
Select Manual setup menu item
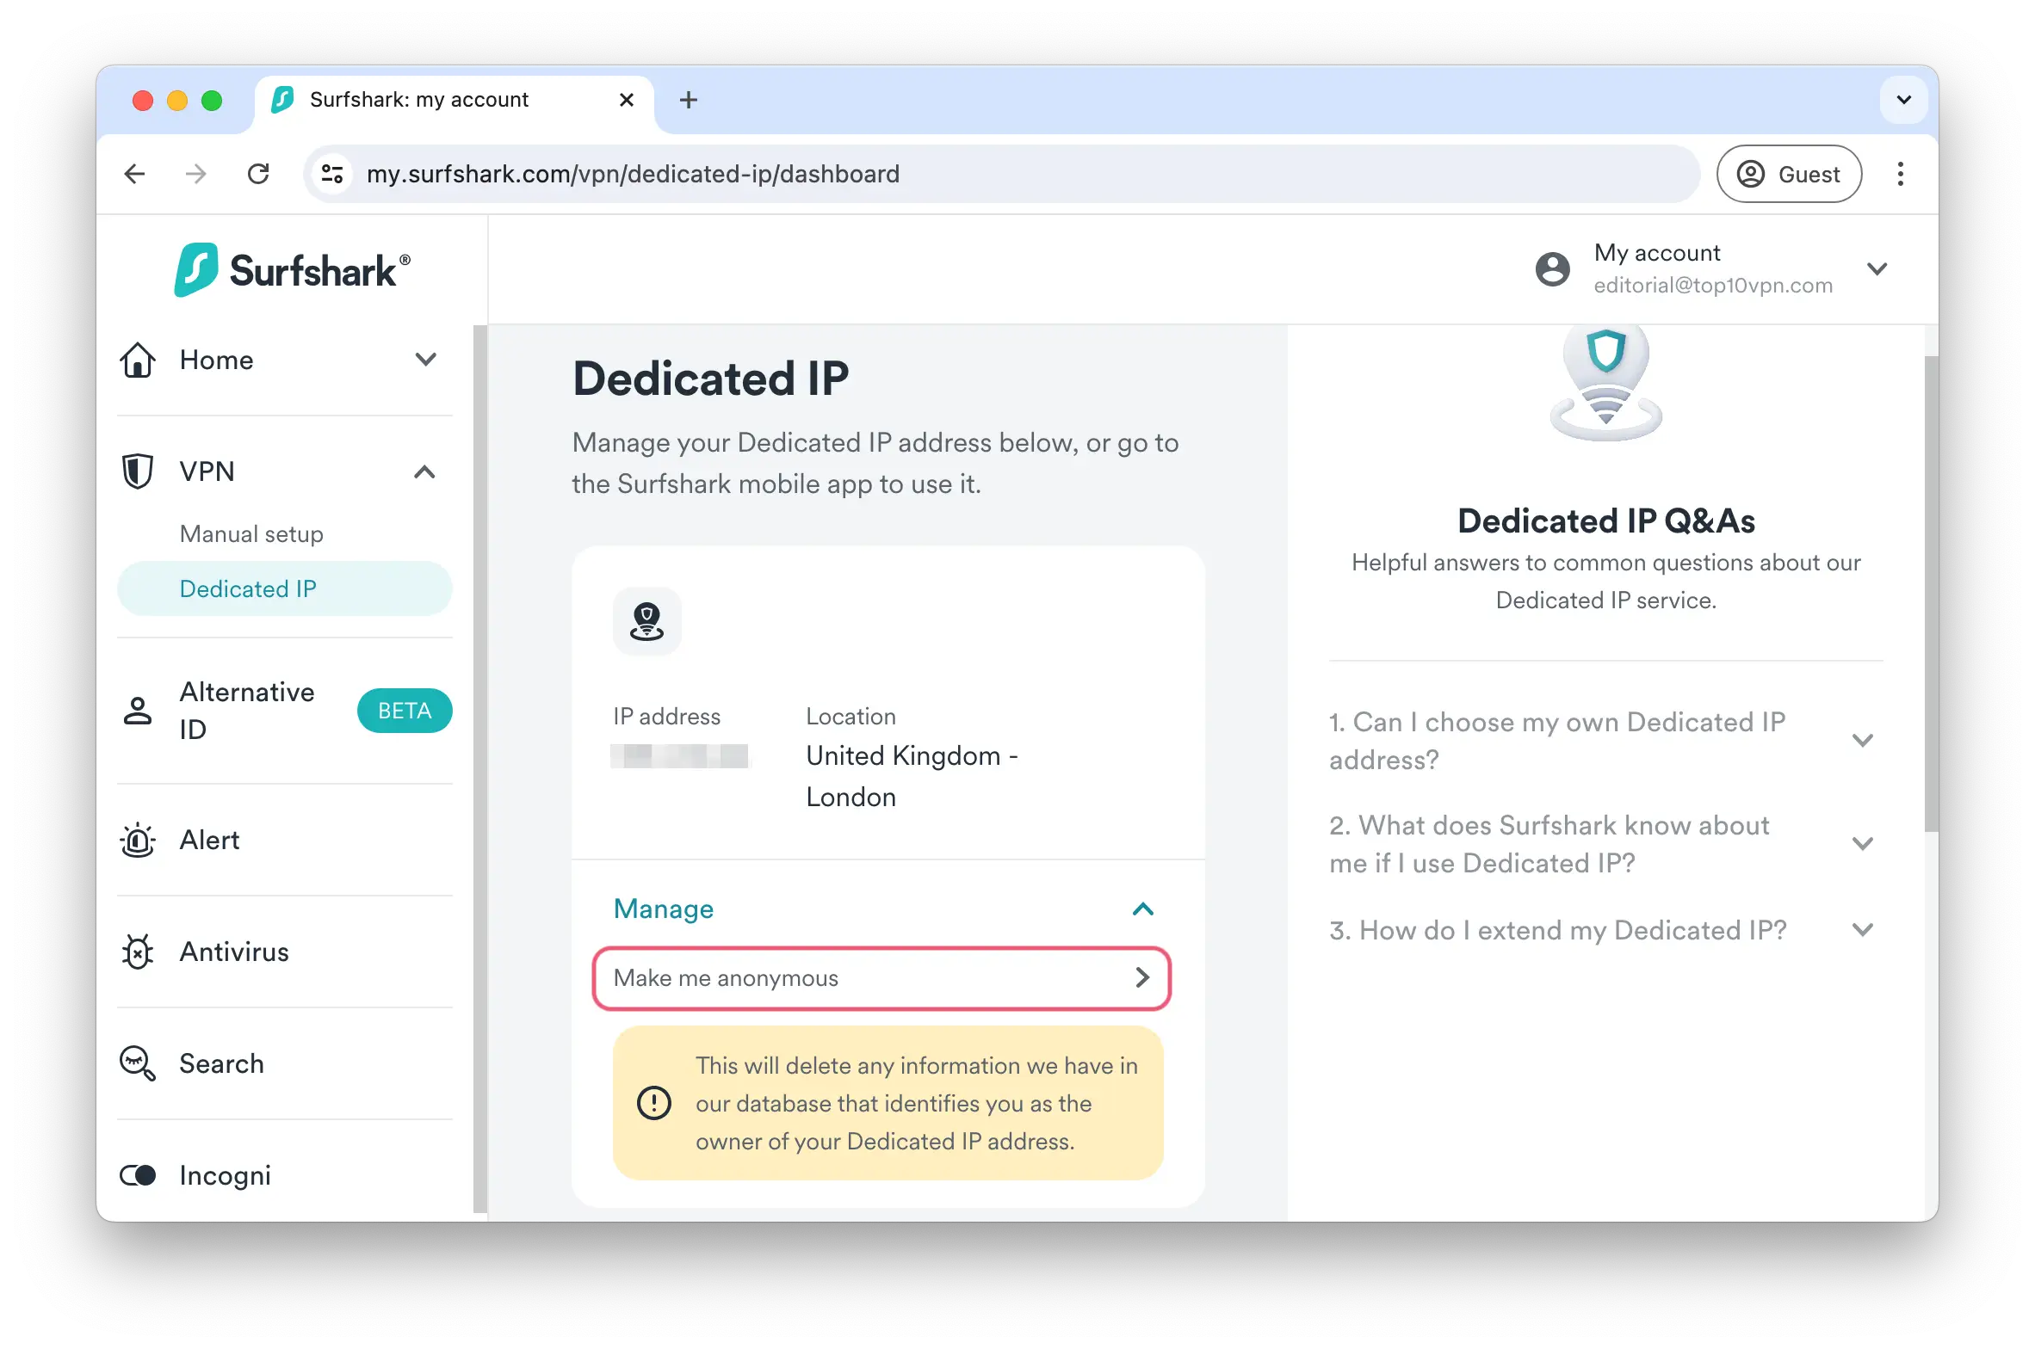pyautogui.click(x=253, y=533)
